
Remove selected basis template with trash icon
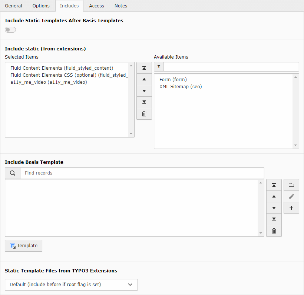[x=274, y=231]
